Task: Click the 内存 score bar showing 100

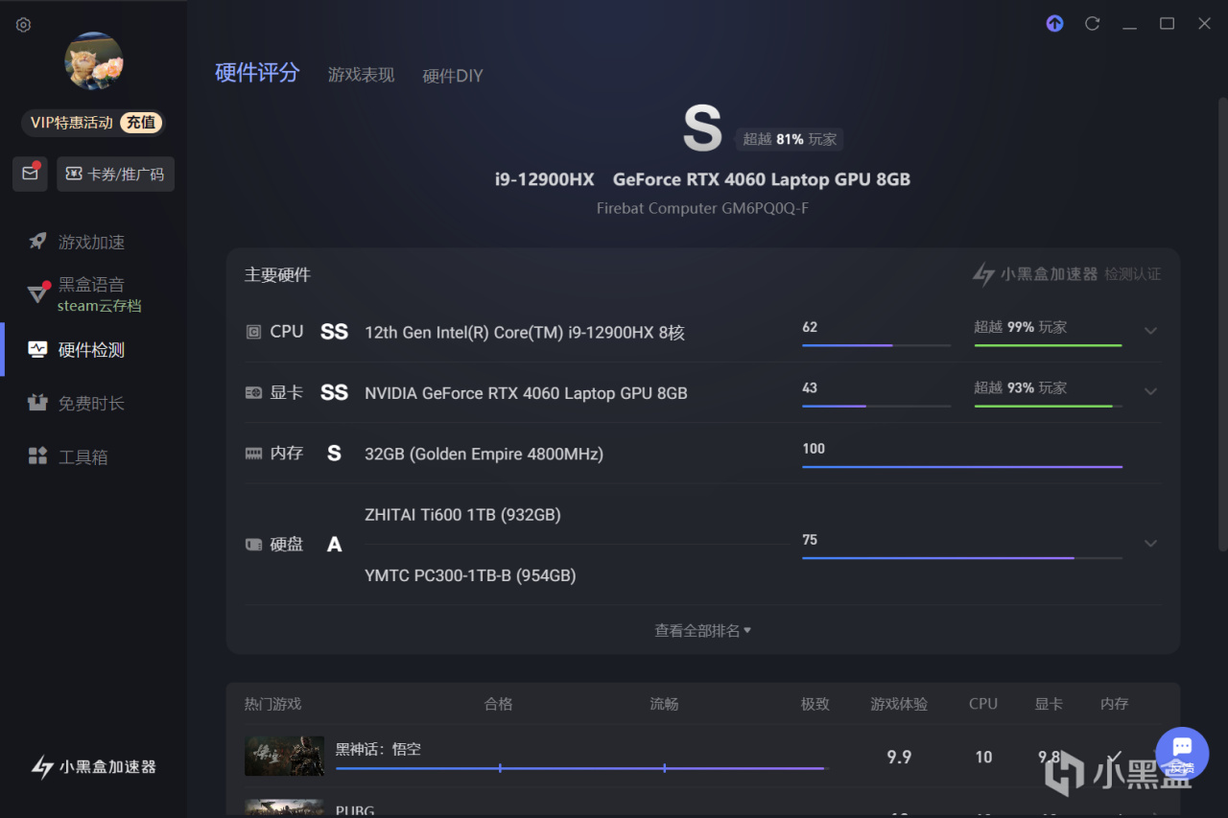Action: pyautogui.click(x=962, y=466)
